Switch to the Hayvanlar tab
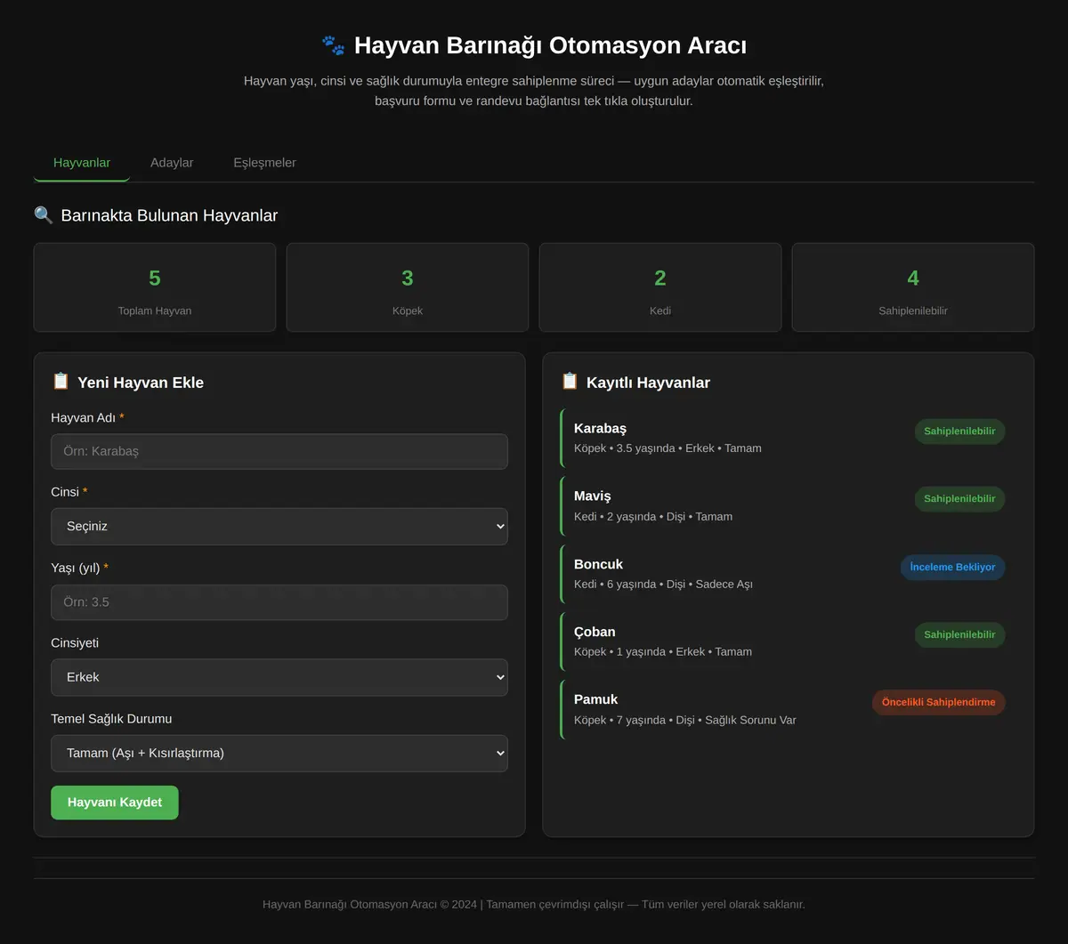Screen dimensions: 1068x944 pyautogui.click(x=82, y=163)
